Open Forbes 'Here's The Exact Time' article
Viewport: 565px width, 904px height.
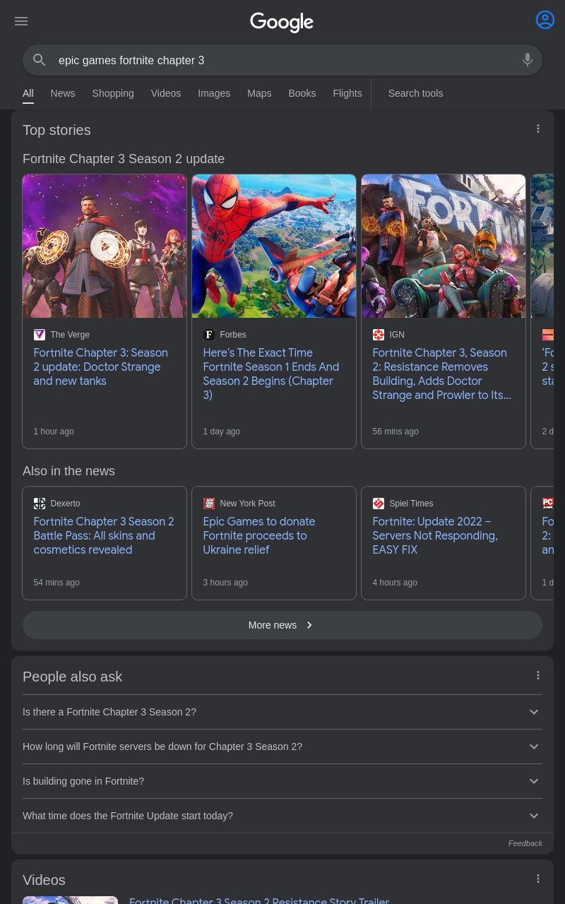tap(271, 374)
